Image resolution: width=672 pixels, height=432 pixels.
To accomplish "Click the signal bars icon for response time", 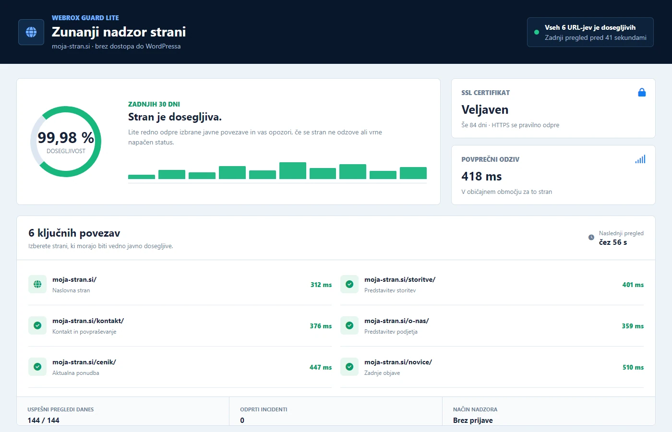I will [x=640, y=159].
